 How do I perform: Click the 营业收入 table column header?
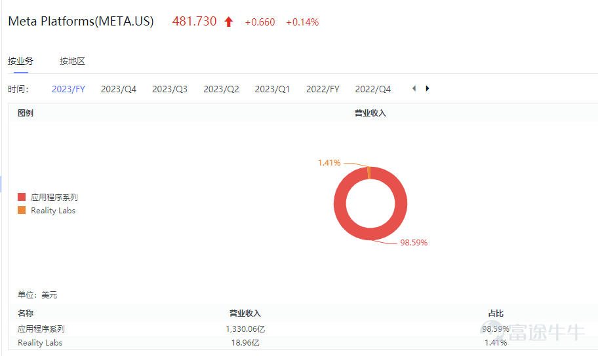[x=245, y=313]
